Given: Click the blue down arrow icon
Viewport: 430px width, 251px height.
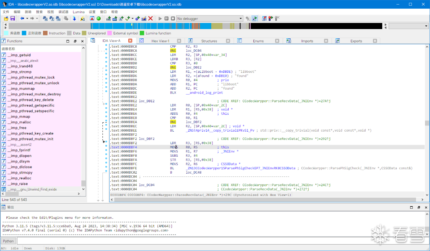Looking at the screenshot, I should [74, 19].
